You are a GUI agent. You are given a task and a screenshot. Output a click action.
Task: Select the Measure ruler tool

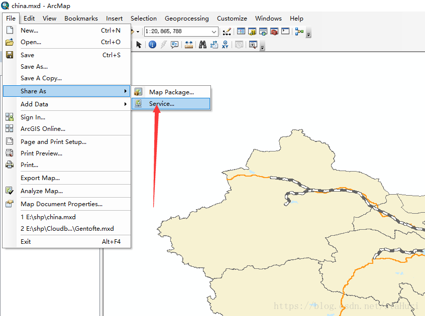click(189, 44)
